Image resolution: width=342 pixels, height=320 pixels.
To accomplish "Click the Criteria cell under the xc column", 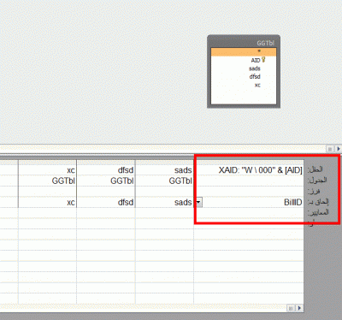I will 47,213.
